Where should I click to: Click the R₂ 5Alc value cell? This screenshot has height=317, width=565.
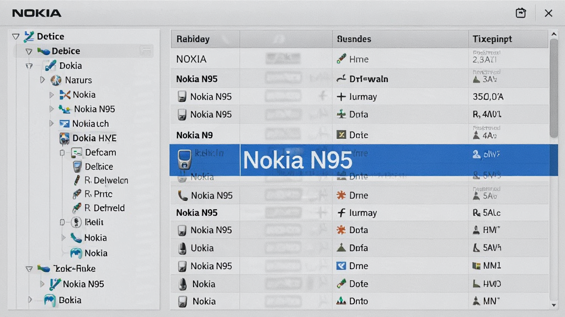[x=487, y=213]
